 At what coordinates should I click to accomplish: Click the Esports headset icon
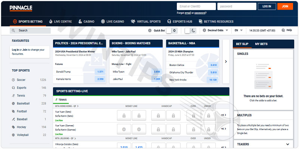click(x=13, y=88)
